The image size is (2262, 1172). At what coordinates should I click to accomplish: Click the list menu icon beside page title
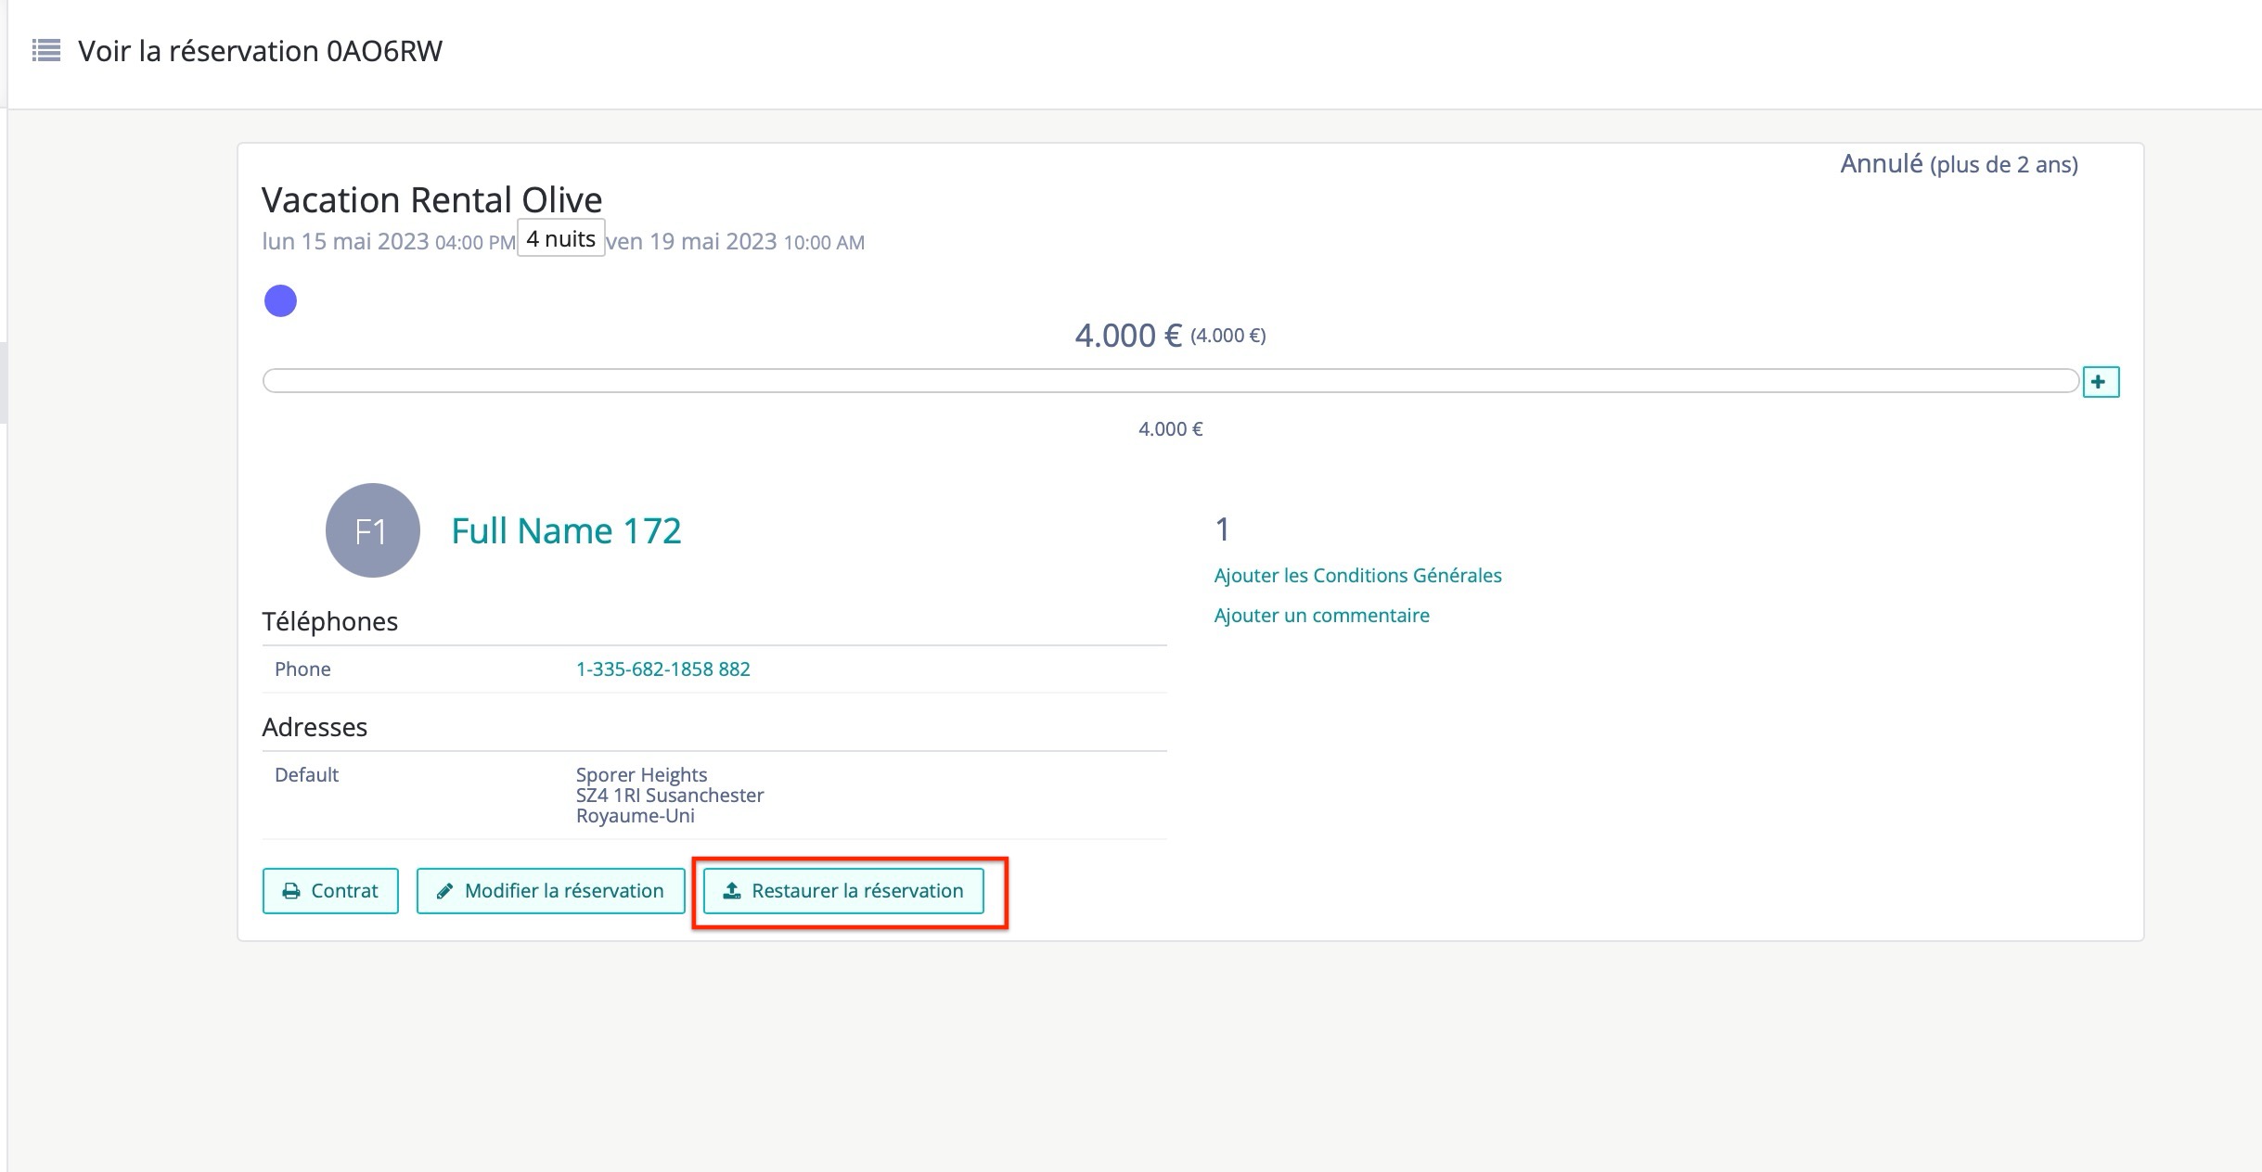(x=45, y=50)
